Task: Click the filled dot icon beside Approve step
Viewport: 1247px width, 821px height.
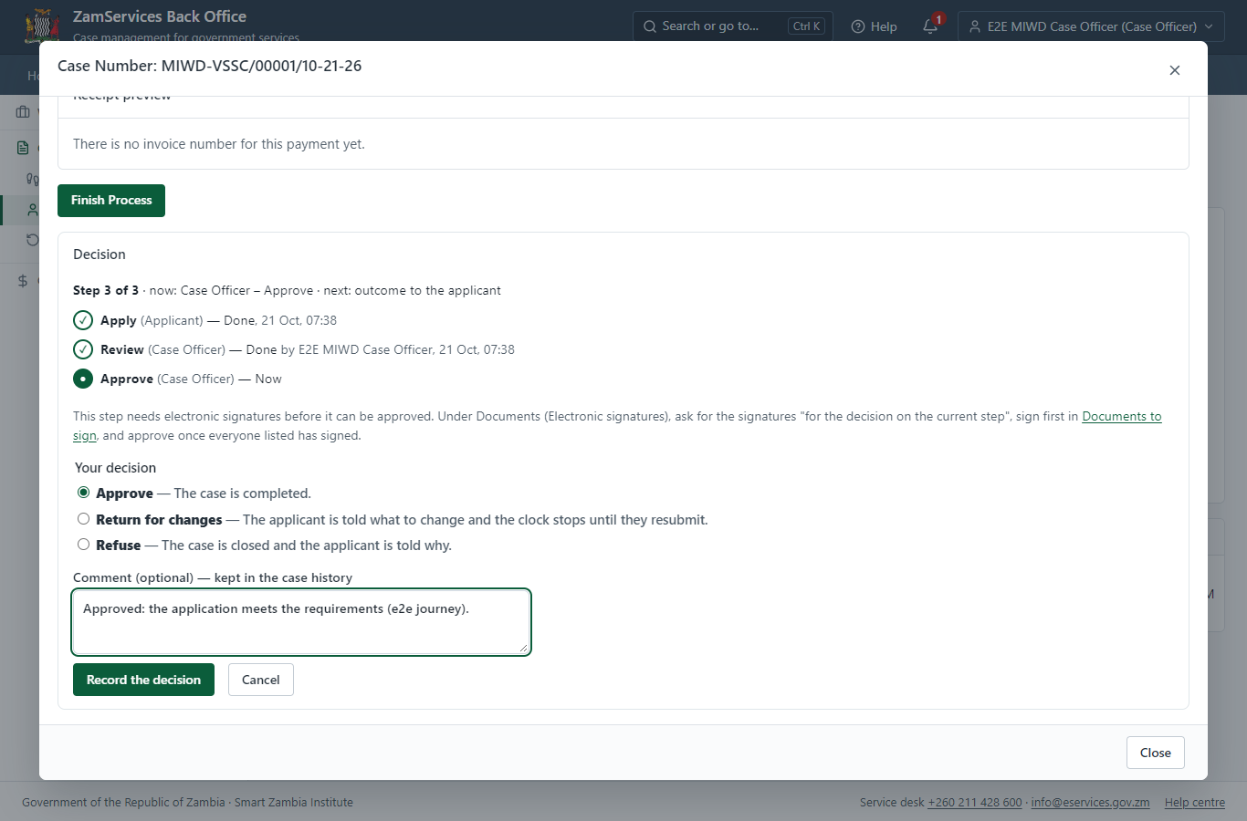Action: click(83, 379)
